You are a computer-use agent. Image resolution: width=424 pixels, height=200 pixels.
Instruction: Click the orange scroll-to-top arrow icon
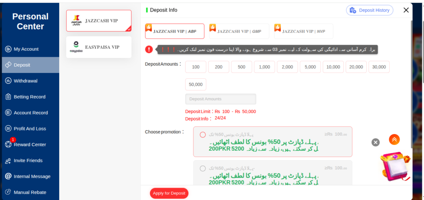(394, 140)
